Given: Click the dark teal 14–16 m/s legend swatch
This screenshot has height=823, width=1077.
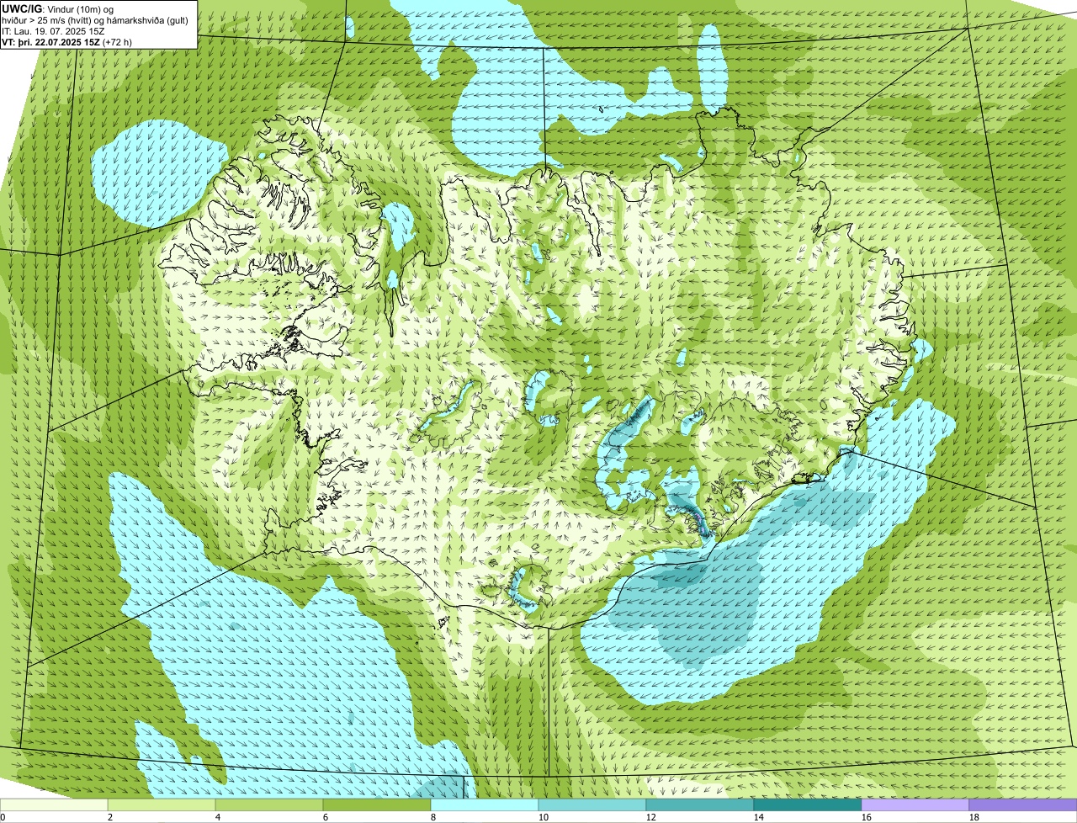Looking at the screenshot, I should point(808,805).
